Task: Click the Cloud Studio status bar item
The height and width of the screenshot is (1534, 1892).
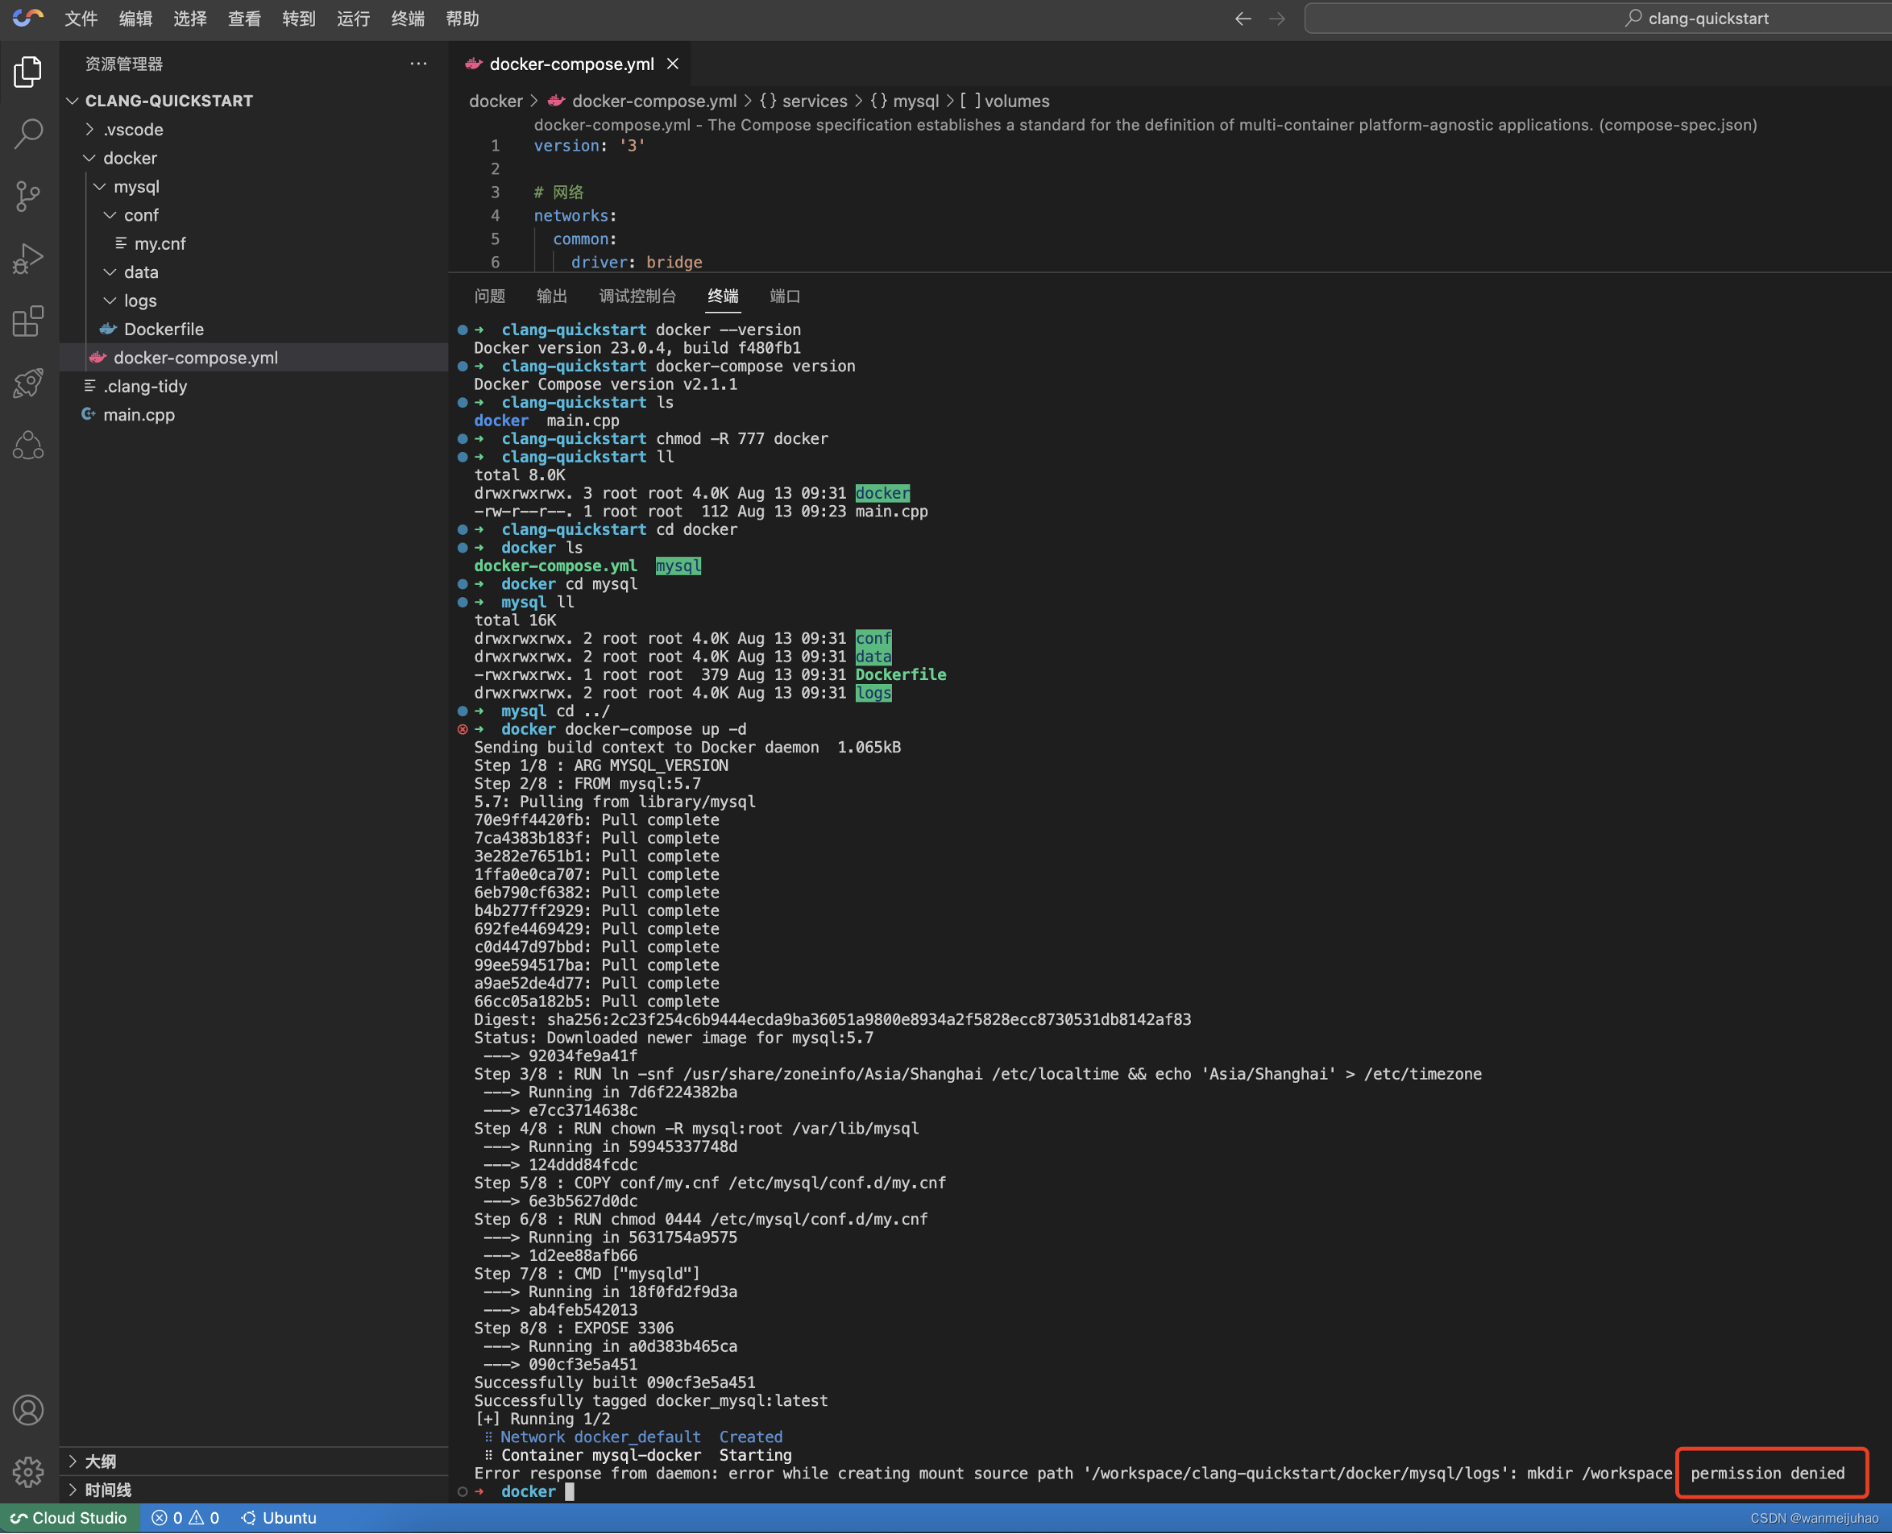Action: (x=69, y=1518)
